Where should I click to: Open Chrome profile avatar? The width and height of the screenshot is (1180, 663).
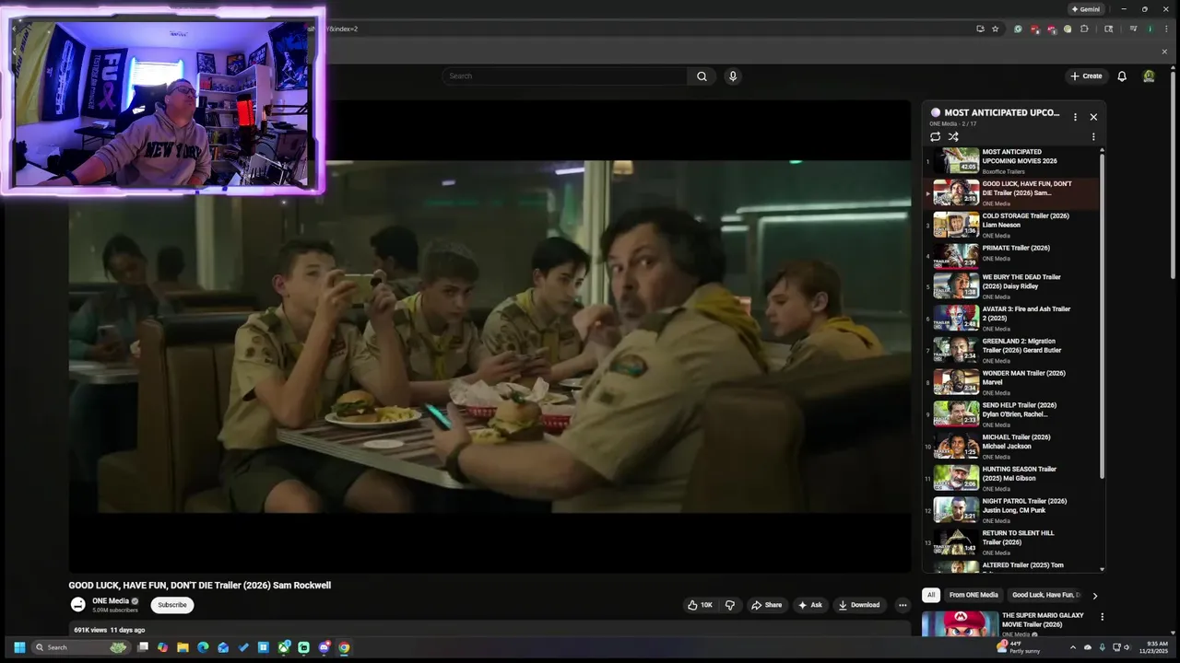click(1150, 29)
